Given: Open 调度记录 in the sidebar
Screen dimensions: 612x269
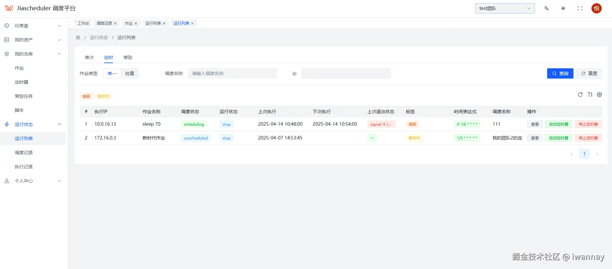Looking at the screenshot, I should click(x=24, y=153).
